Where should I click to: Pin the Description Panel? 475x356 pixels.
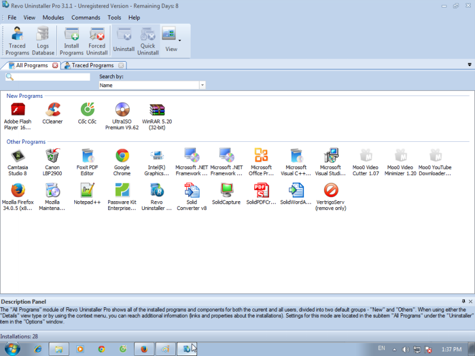(464, 301)
